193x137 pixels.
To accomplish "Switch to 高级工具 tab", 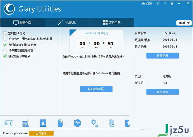I will pyautogui.click(x=112, y=23).
